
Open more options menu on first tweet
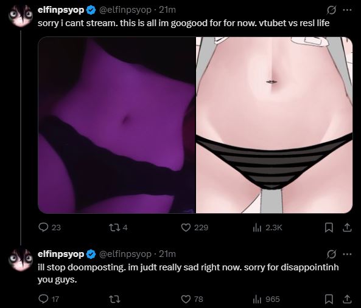point(348,10)
